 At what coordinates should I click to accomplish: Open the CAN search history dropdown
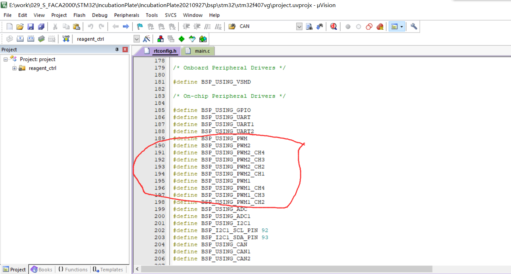(299, 26)
